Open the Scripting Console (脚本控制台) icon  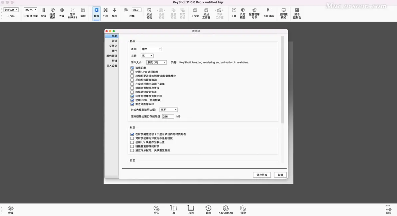[x=297, y=10]
